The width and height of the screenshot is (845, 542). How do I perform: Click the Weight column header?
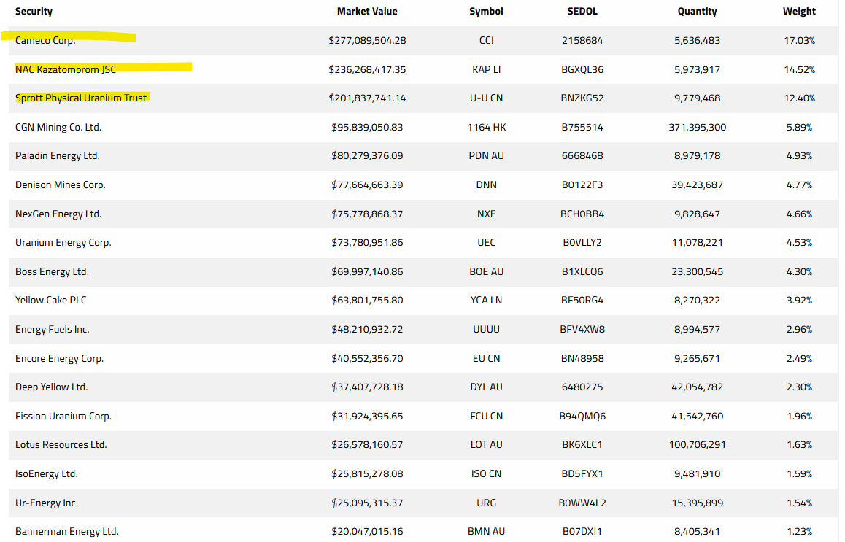tap(799, 12)
